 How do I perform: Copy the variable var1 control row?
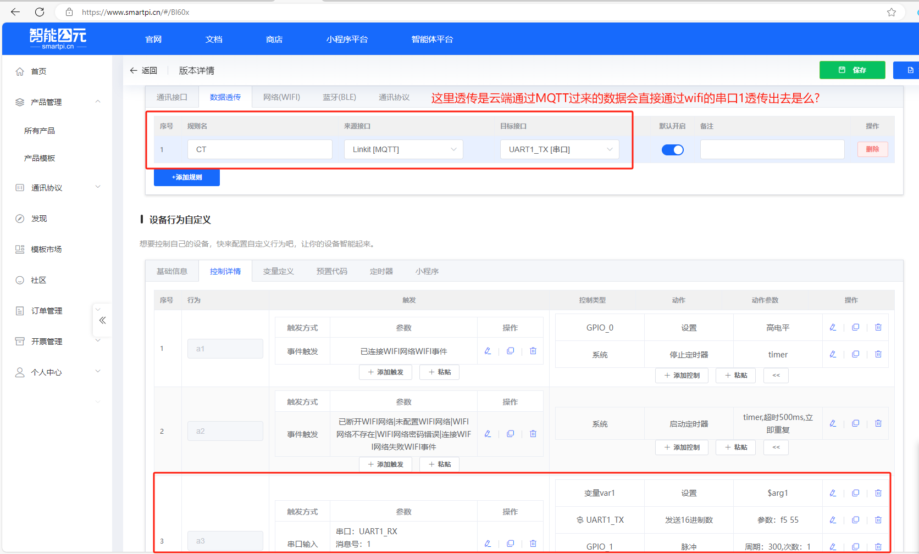click(x=855, y=493)
